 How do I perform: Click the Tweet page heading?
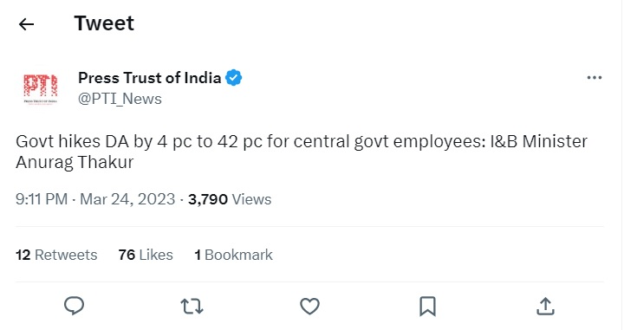[104, 23]
